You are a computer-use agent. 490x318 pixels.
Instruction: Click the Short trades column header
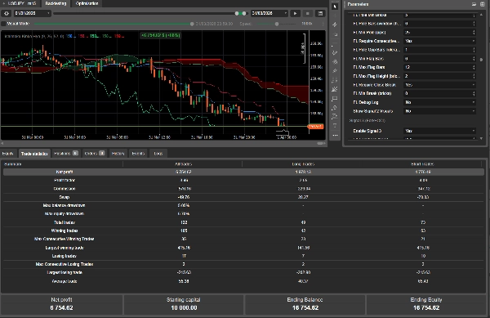[422, 163]
